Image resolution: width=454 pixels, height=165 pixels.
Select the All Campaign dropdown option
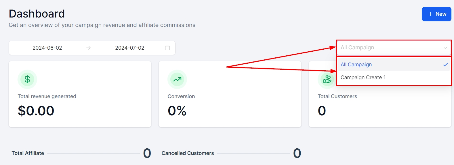point(356,65)
